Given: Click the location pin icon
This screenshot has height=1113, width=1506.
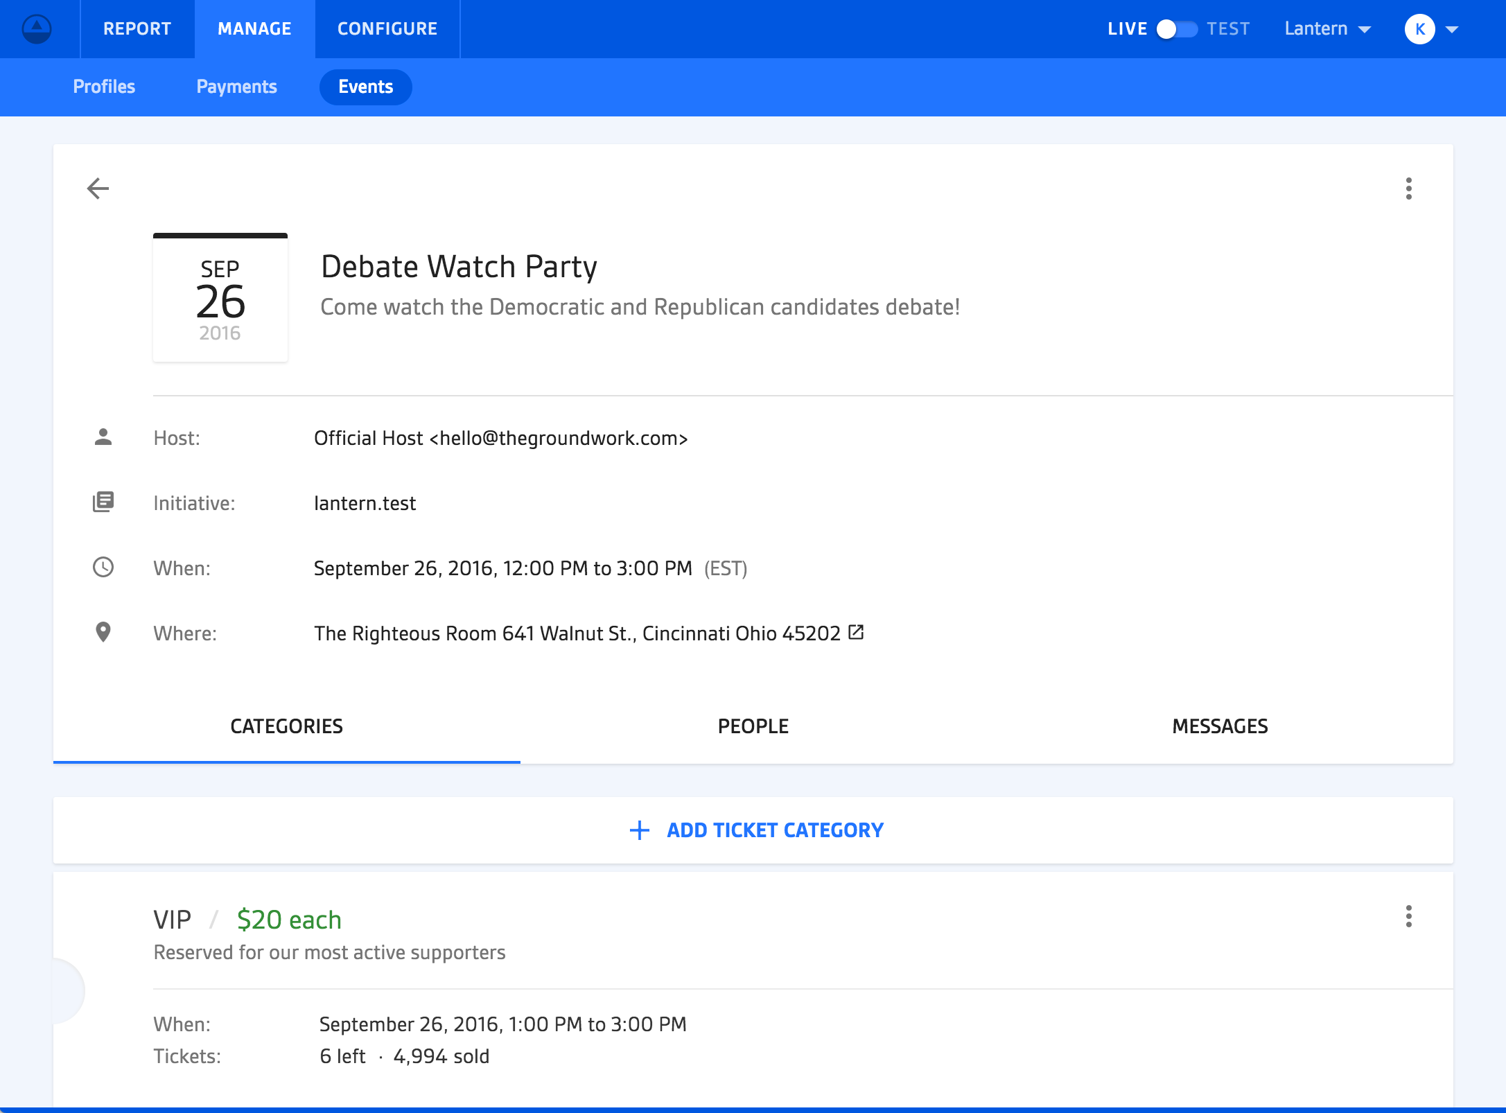Looking at the screenshot, I should (103, 632).
